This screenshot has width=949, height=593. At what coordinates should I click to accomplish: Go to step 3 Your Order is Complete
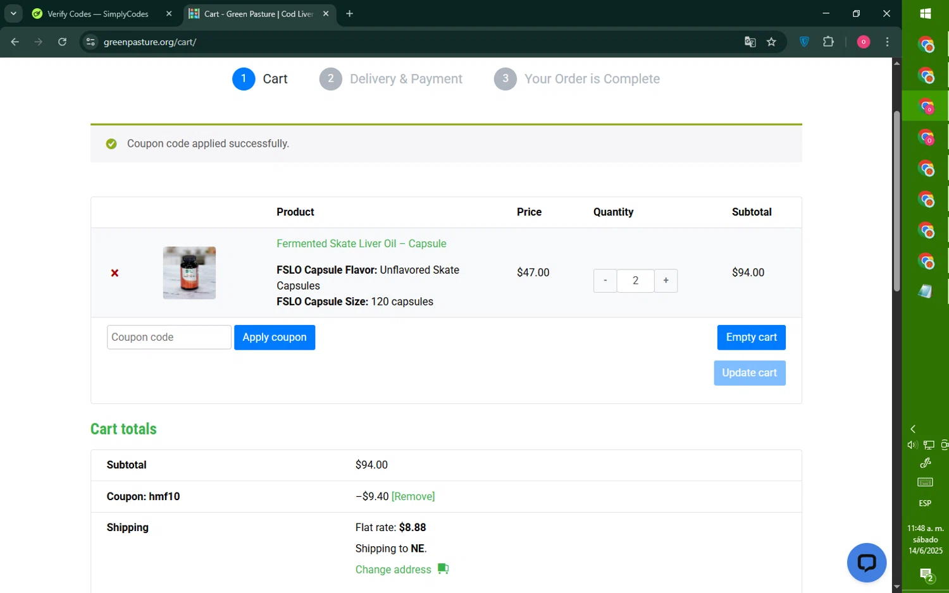pos(577,79)
